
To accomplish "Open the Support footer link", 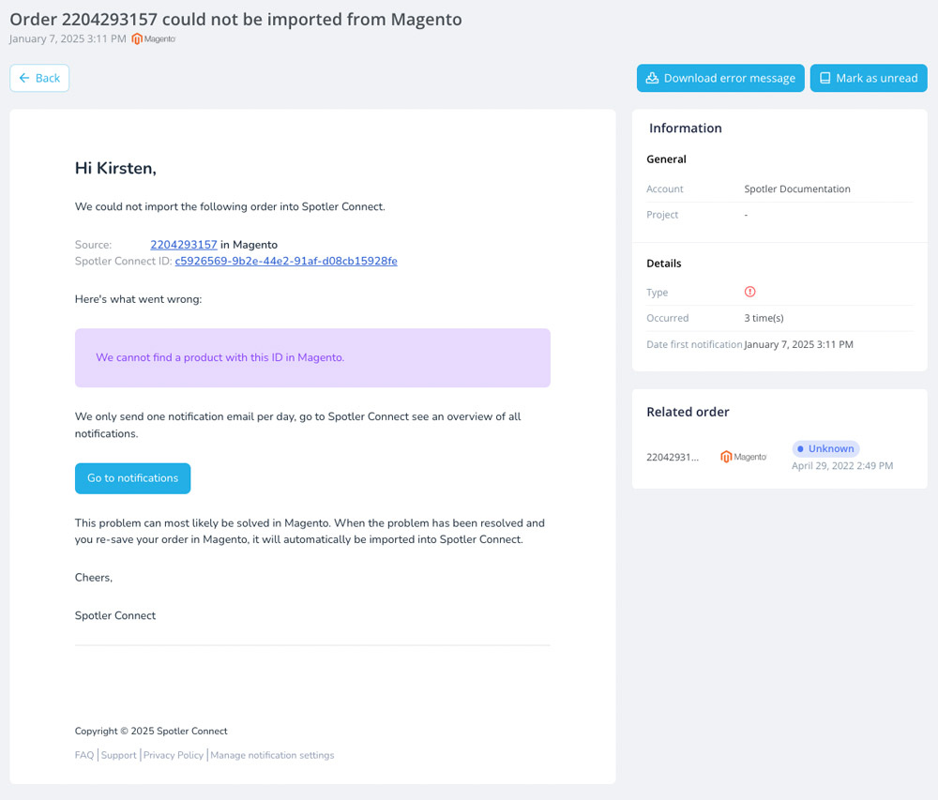I will 118,755.
